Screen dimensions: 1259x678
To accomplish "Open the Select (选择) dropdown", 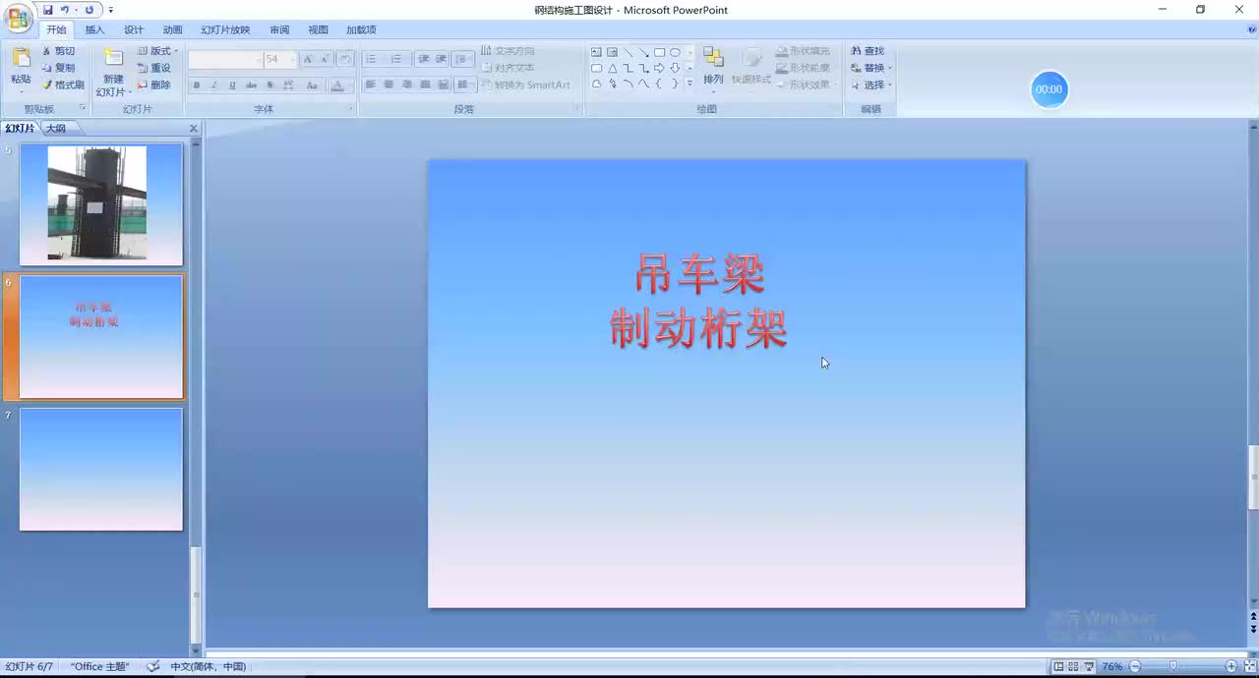I will (x=890, y=85).
